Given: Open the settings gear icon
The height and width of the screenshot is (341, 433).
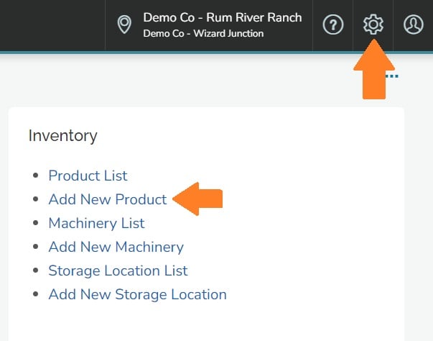Looking at the screenshot, I should pyautogui.click(x=373, y=24).
